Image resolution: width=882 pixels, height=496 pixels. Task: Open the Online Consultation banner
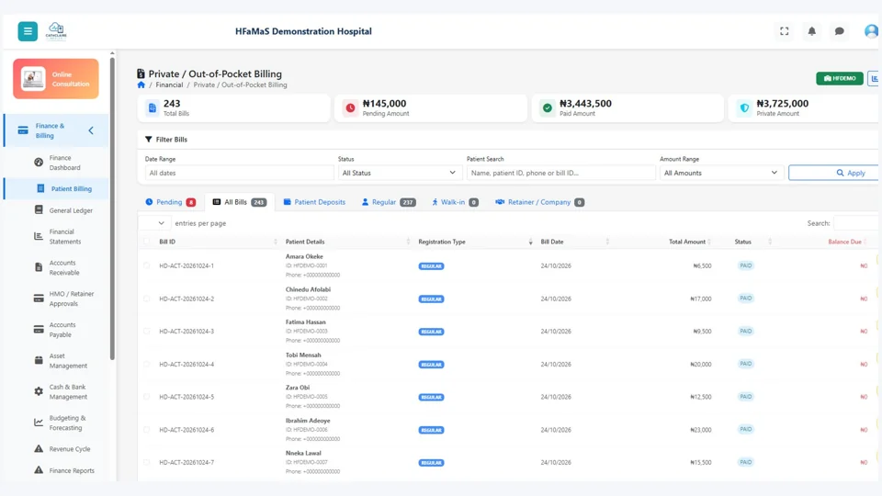[56, 79]
